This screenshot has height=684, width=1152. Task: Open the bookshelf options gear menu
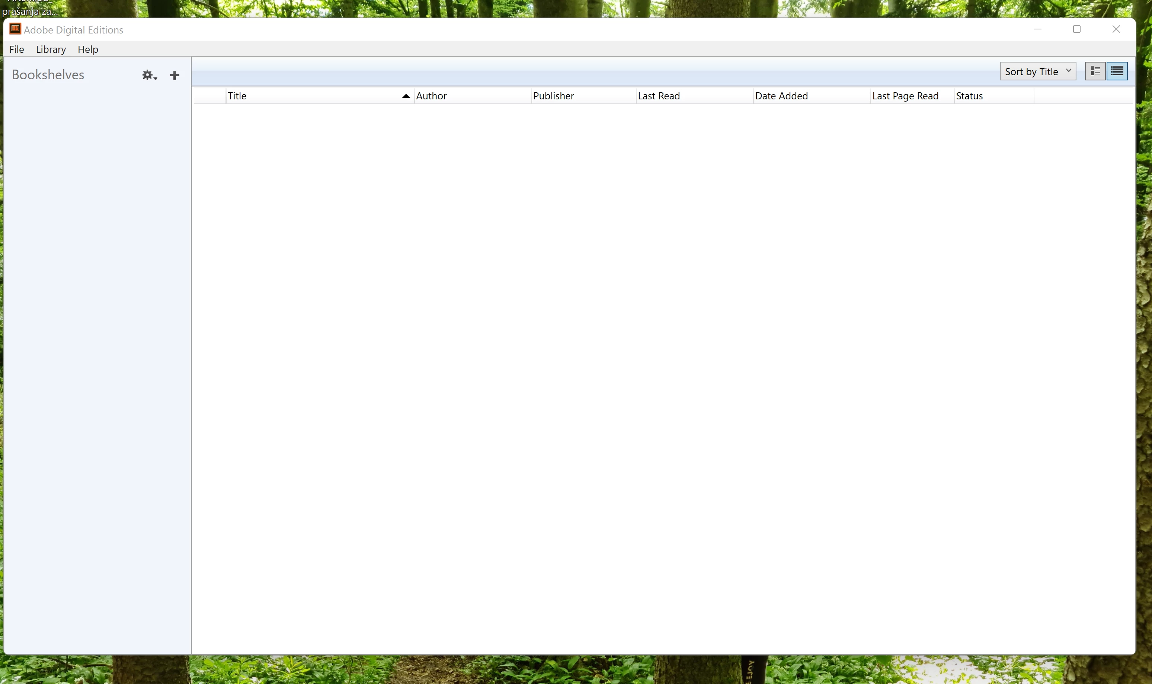[x=149, y=75]
